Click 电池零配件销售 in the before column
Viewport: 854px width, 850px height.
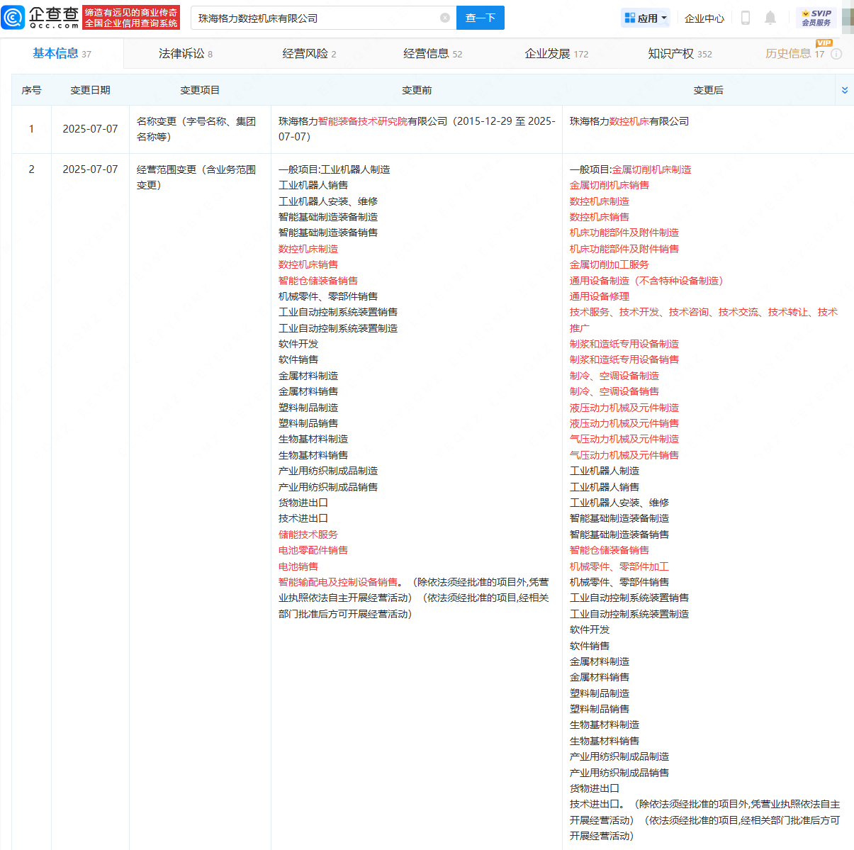coord(313,550)
